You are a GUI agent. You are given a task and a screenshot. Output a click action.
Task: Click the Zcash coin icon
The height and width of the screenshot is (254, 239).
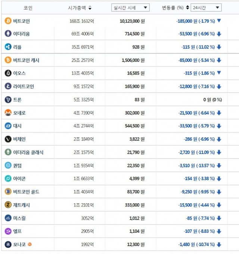coord(8,205)
